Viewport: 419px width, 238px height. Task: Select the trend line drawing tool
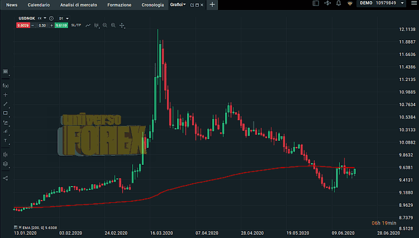[6, 104]
